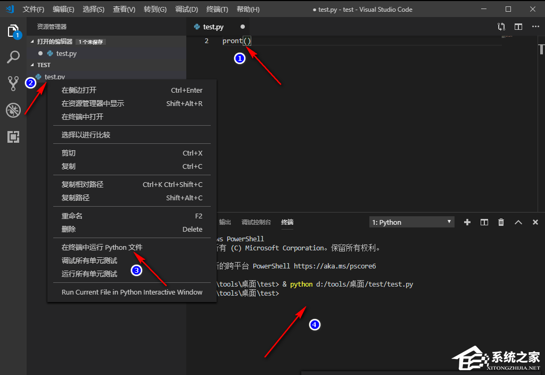
Task: Select 在终端中运行 Python 文件 from the context menu
Action: (x=104, y=247)
